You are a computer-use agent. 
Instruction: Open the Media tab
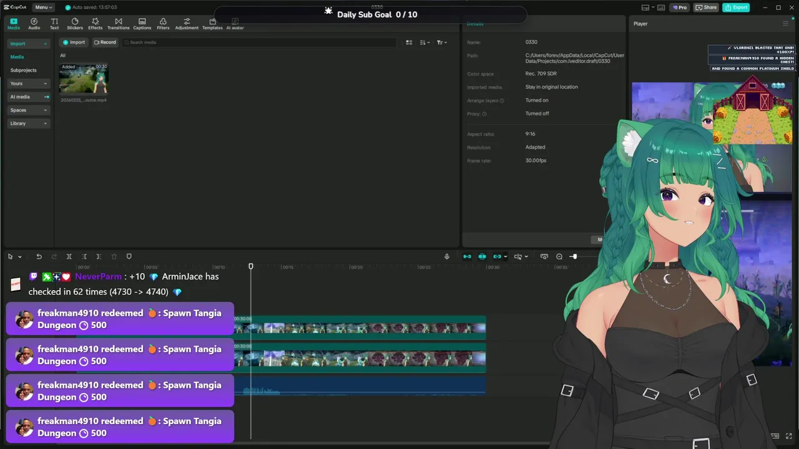coord(13,24)
